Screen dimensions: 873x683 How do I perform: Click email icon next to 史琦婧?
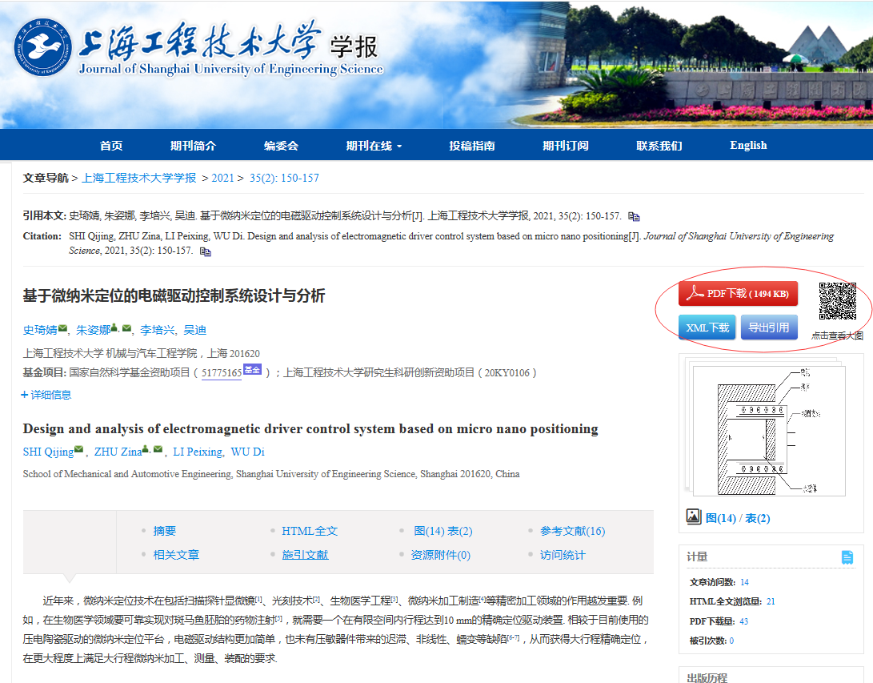coord(63,329)
